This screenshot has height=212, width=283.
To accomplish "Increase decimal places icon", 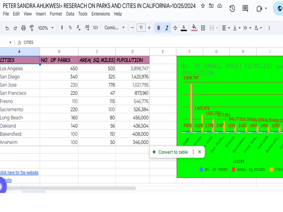I will (87, 28).
